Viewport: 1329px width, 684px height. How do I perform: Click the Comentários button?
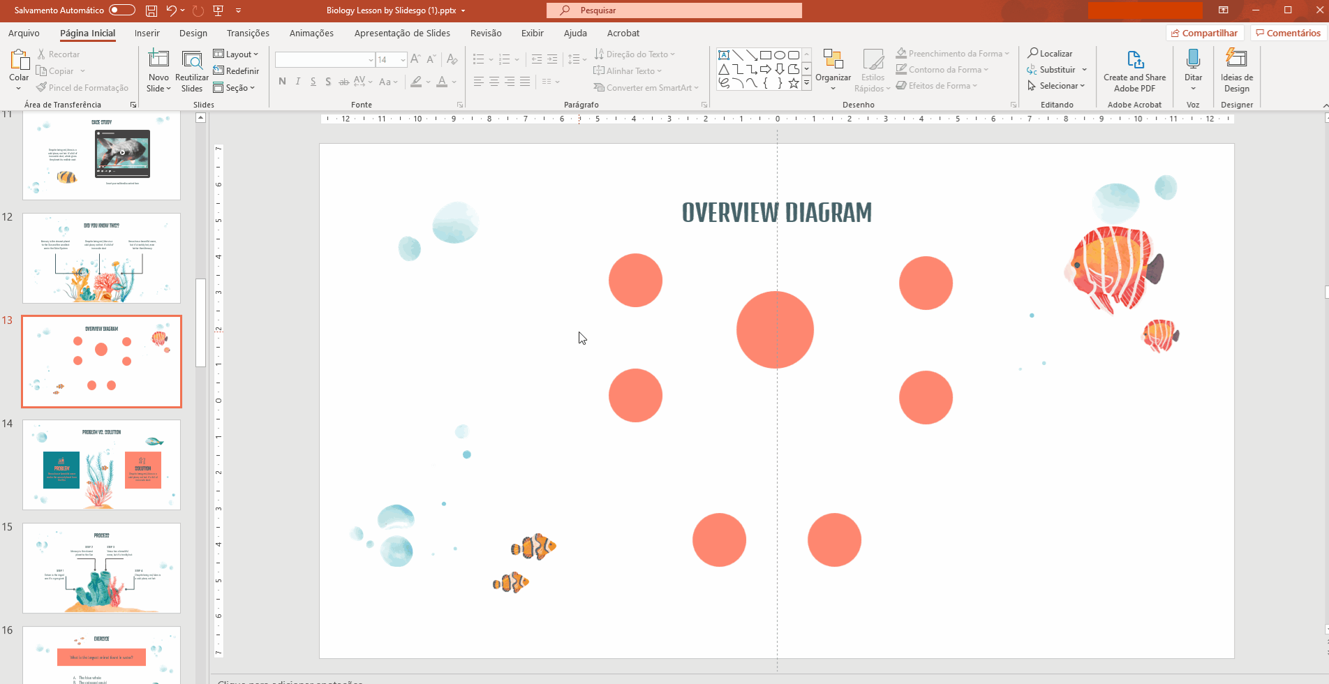point(1289,33)
